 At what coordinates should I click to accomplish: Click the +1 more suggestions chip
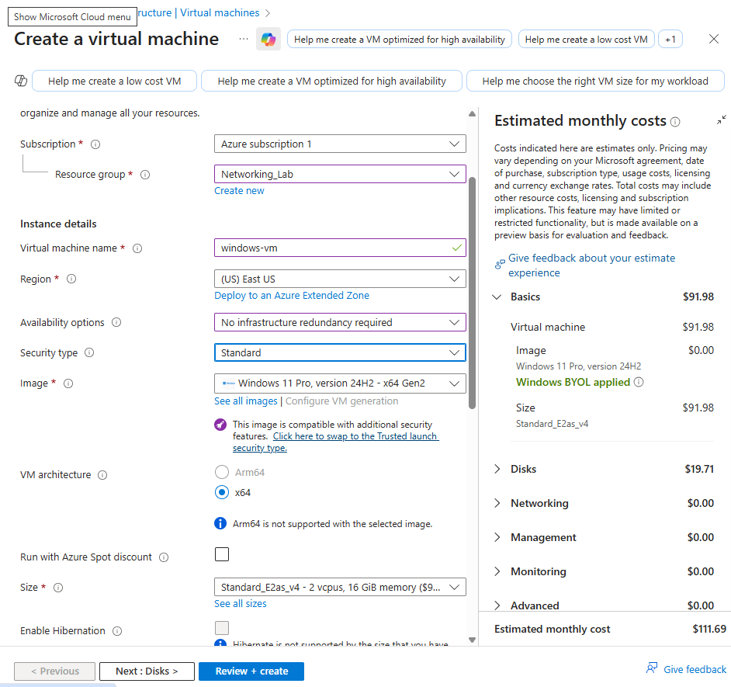pyautogui.click(x=670, y=39)
